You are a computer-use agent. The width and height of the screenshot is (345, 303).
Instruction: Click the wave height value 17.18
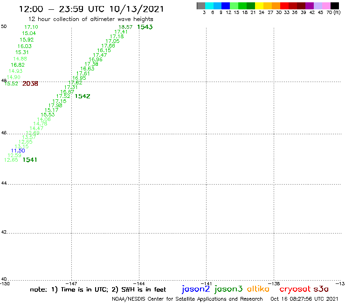click(117, 36)
